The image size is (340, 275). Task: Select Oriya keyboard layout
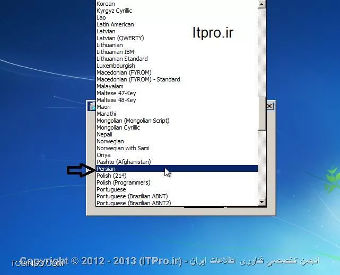point(177,155)
